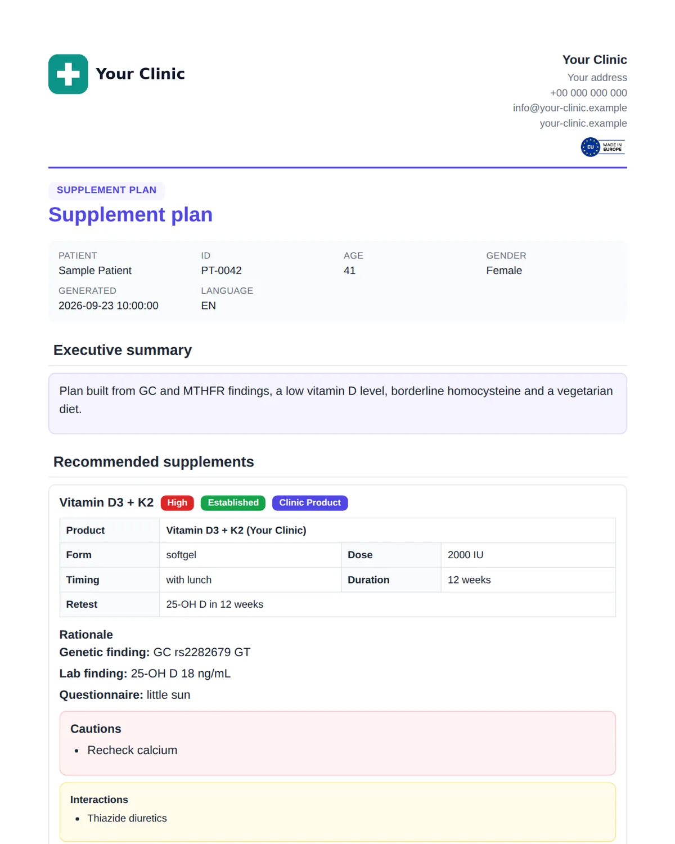
Task: Click the green medical cross clinic logo
Action: point(68,74)
